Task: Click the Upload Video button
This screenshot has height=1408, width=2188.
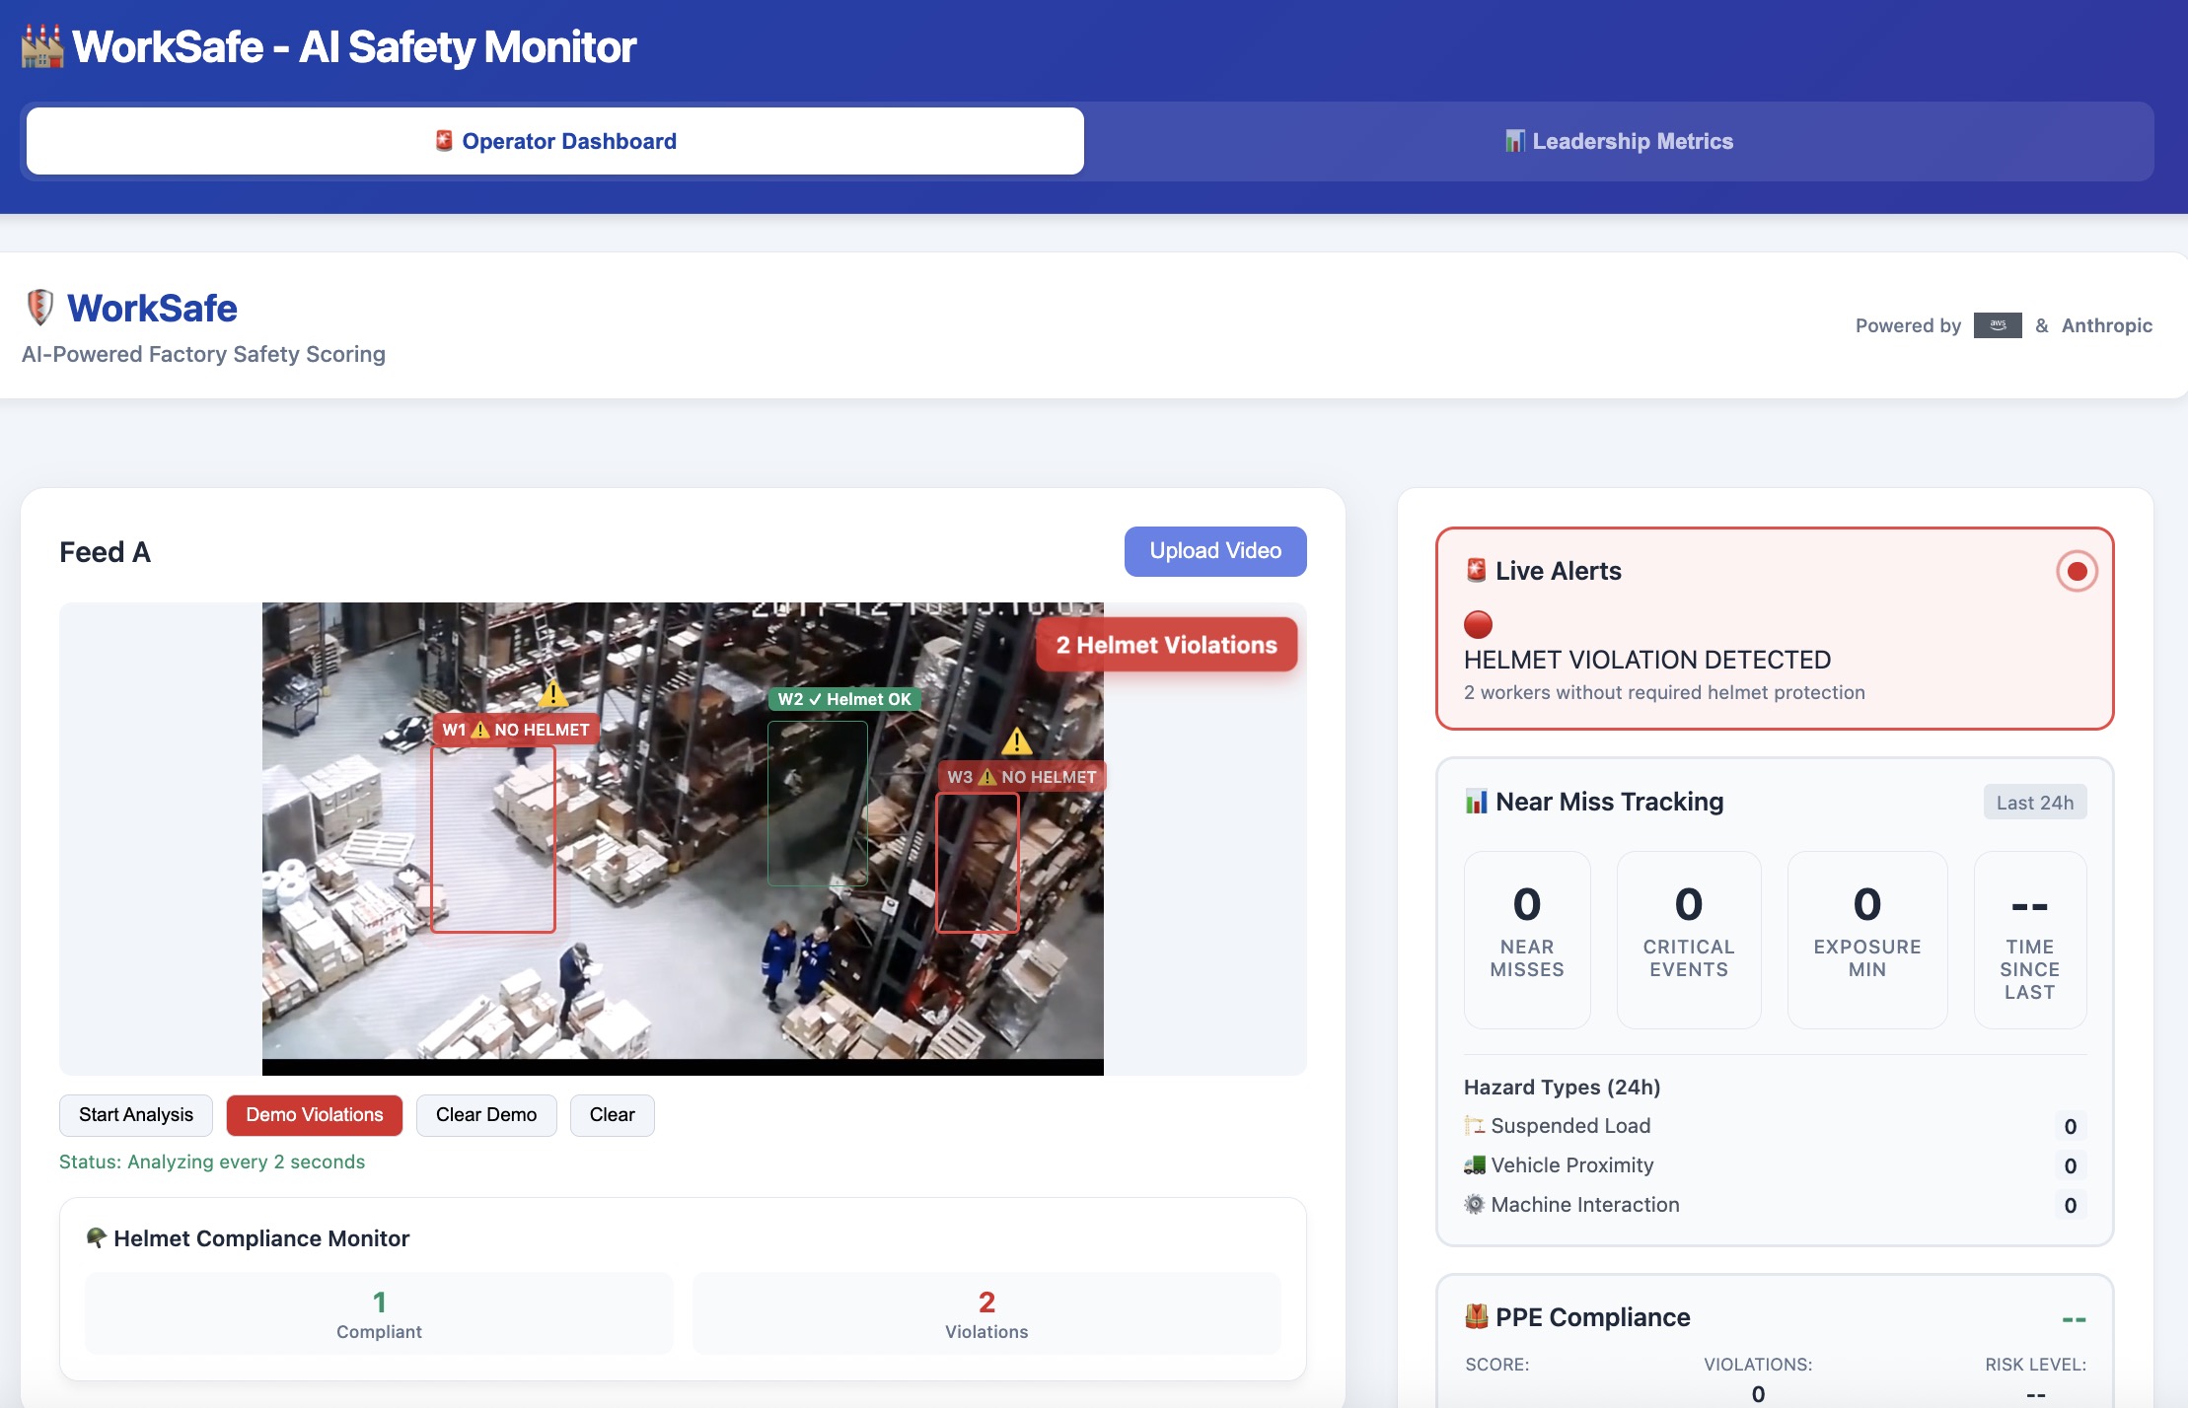Action: point(1214,550)
